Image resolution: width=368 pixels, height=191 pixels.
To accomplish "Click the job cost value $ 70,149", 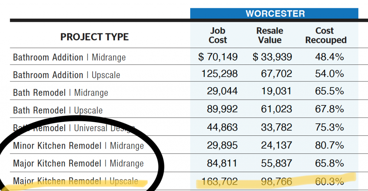I will click(218, 57).
